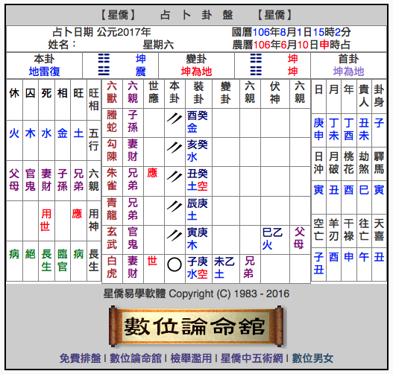Click the 星期六 weekday text
This screenshot has height=374, width=393.
158,45
